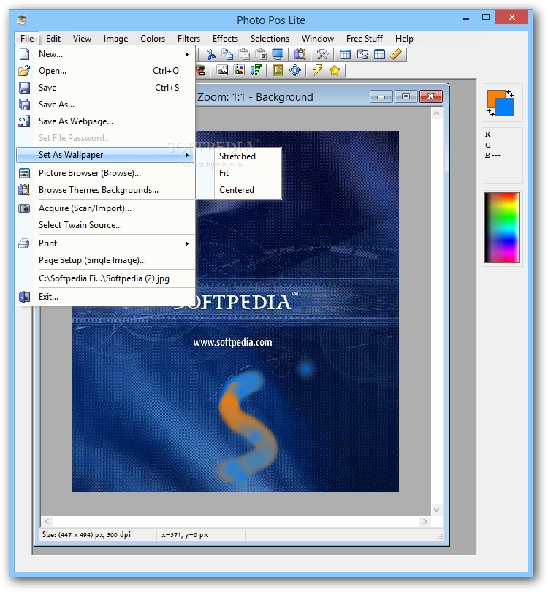Click the horizontal scrollbar right arrow
Image resolution: width=548 pixels, height=592 pixels.
coord(425,521)
